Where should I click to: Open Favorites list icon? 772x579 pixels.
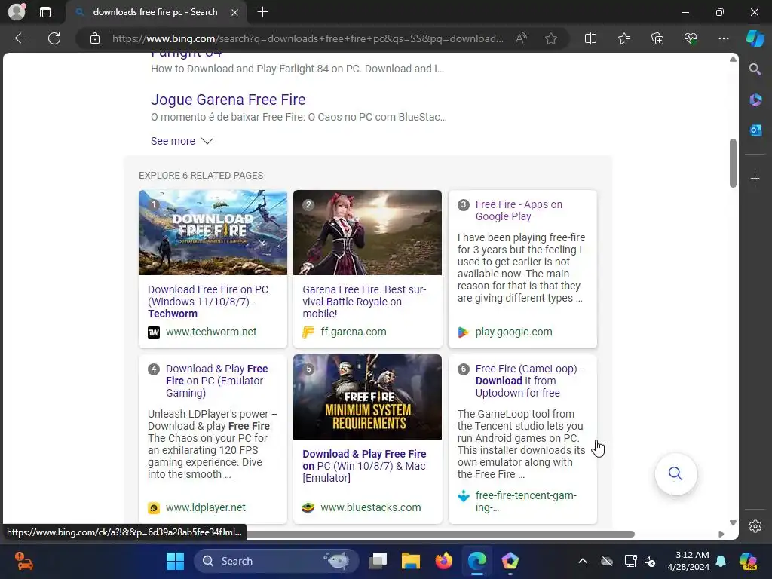pos(623,38)
